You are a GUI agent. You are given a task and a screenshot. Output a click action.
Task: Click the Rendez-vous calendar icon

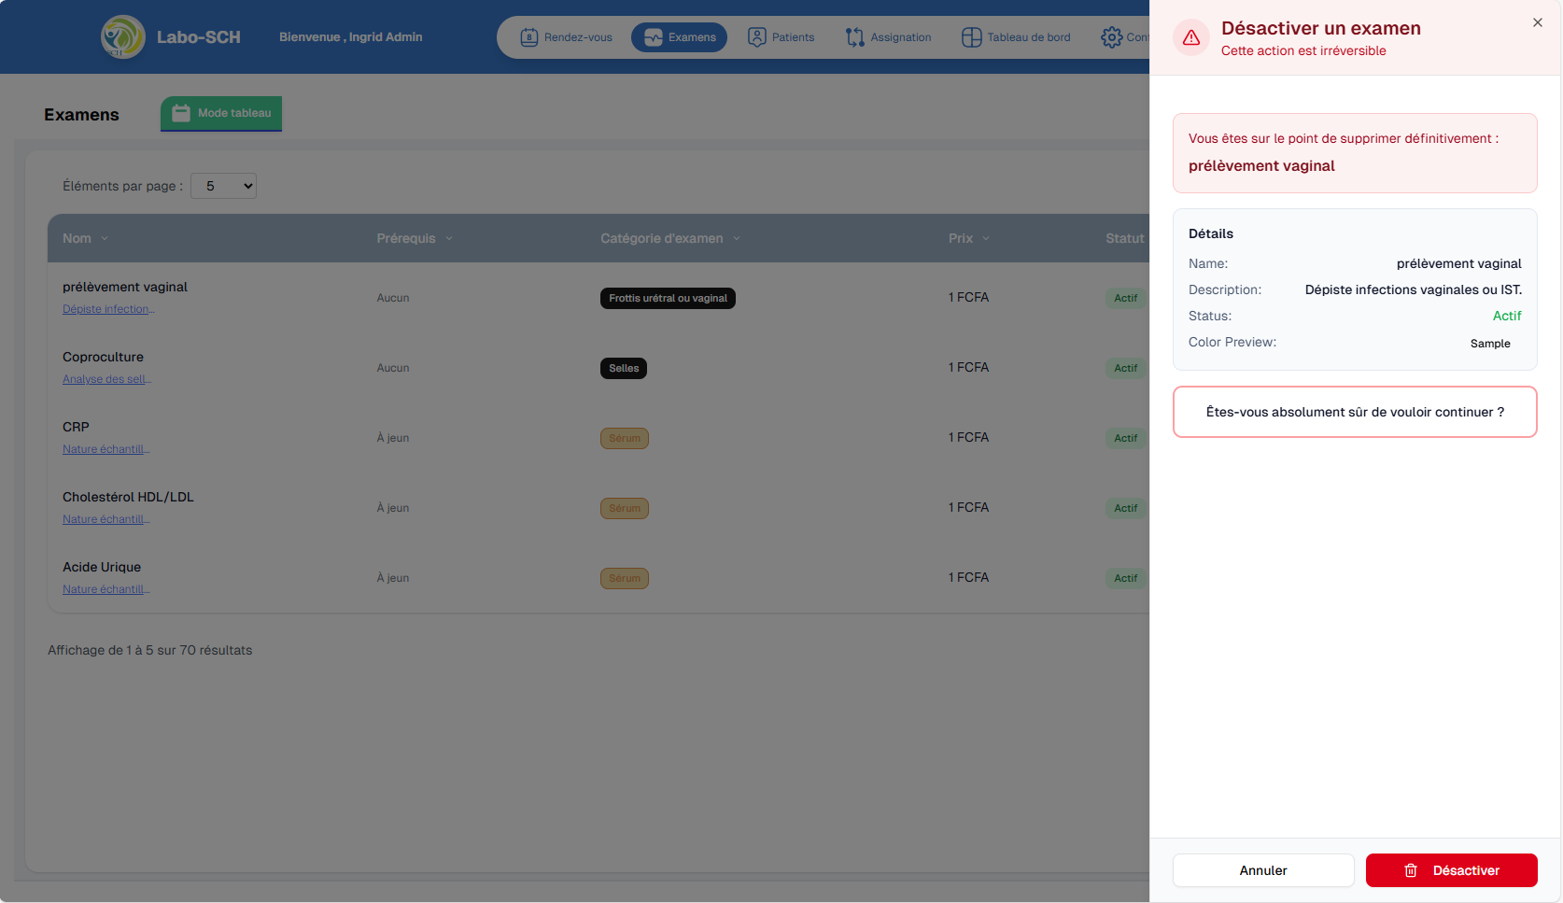tap(528, 37)
